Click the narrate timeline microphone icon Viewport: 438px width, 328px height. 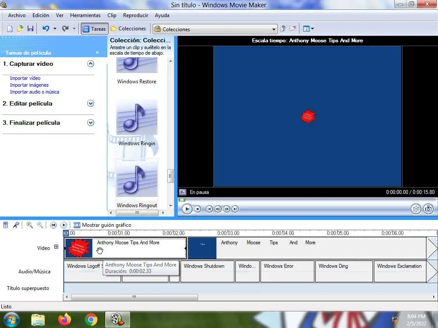tap(16, 225)
